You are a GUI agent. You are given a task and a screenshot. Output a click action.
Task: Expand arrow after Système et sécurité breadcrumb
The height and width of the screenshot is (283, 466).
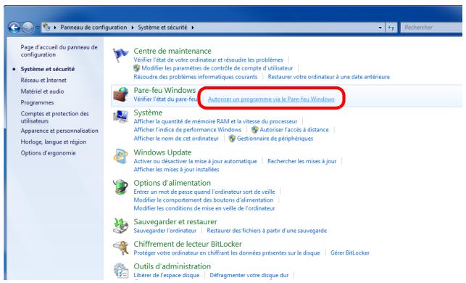point(193,28)
